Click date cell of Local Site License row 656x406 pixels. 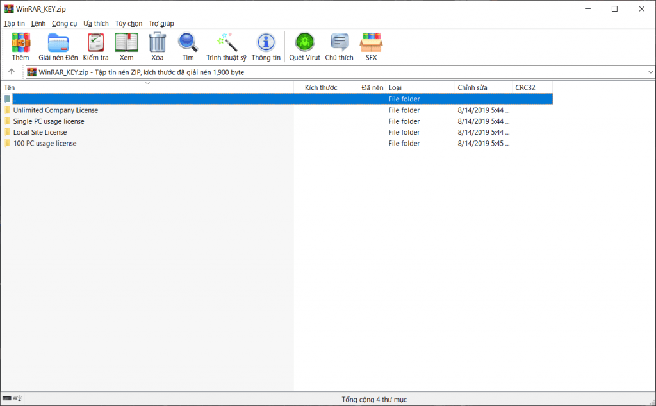(x=483, y=132)
